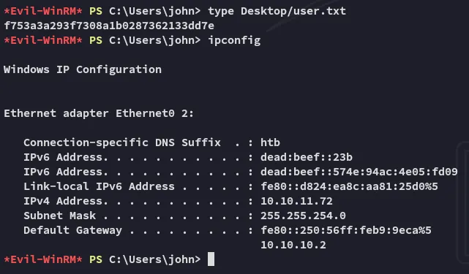Click the IPv4 address 10.10.11.72
This screenshot has width=469, height=274.
296,201
